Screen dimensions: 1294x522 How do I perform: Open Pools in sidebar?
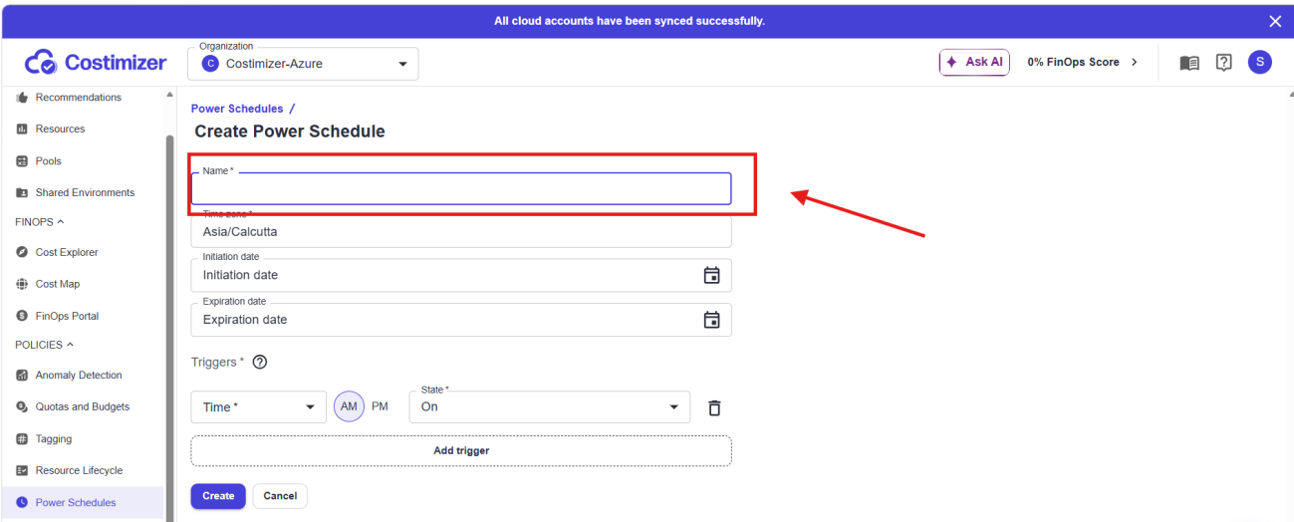tap(49, 161)
